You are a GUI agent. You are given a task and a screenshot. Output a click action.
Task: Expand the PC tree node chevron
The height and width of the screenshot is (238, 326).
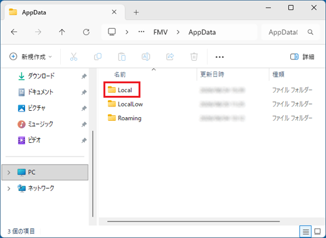(9, 172)
